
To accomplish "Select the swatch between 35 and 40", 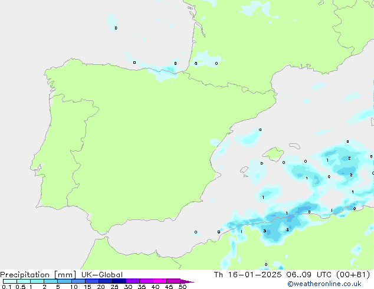I will (146, 281).
